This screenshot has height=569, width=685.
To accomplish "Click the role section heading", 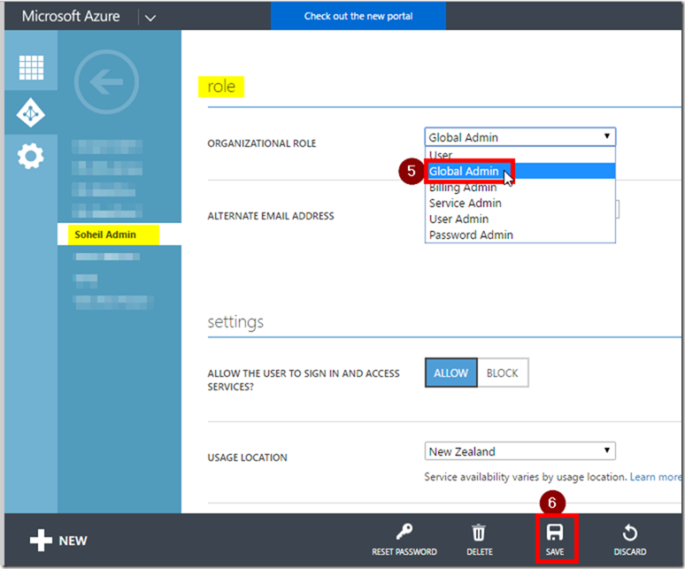I will click(x=221, y=87).
